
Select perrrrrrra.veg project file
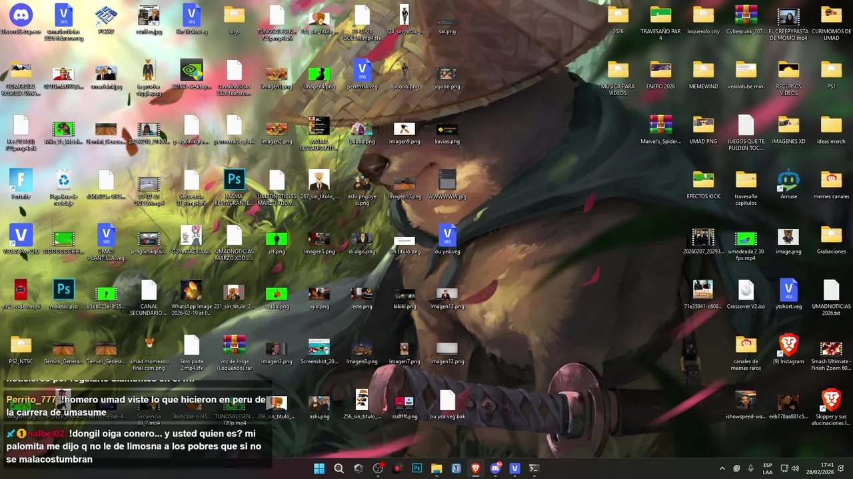362,75
